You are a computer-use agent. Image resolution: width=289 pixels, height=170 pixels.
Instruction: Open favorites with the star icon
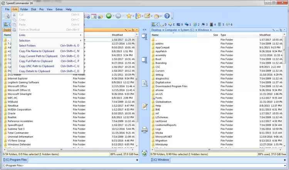(129, 16)
